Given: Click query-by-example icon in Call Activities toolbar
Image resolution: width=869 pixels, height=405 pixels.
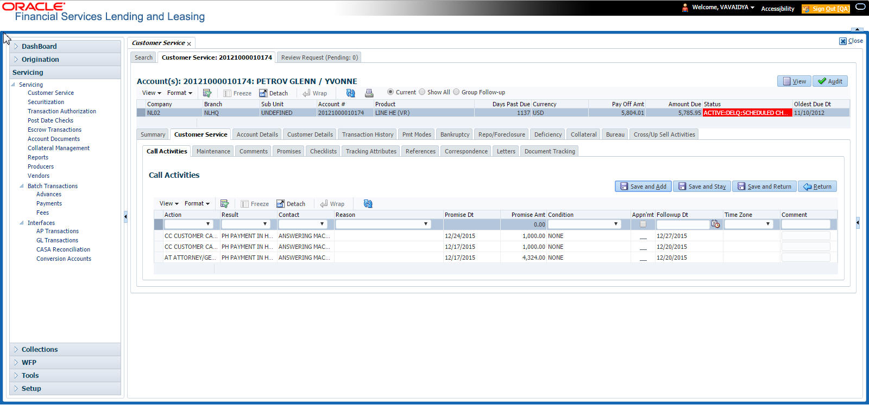Looking at the screenshot, I should click(x=224, y=204).
